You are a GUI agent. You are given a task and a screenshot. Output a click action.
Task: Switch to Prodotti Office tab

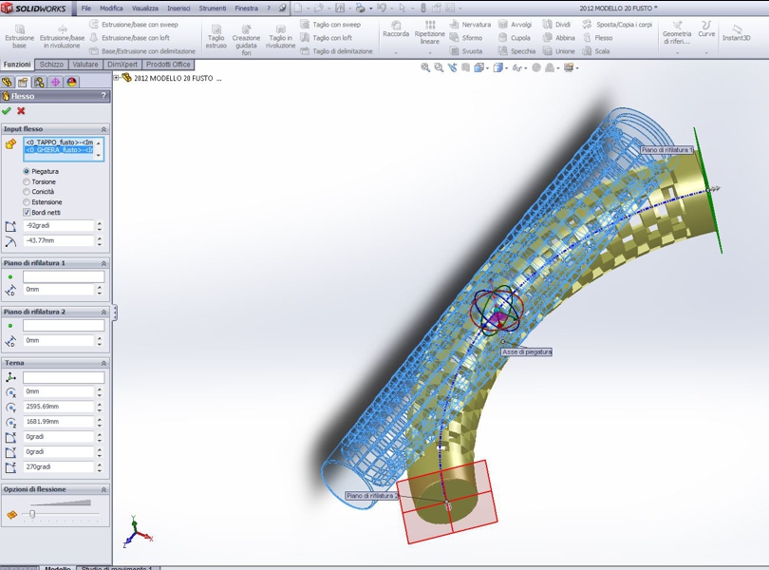click(x=168, y=65)
